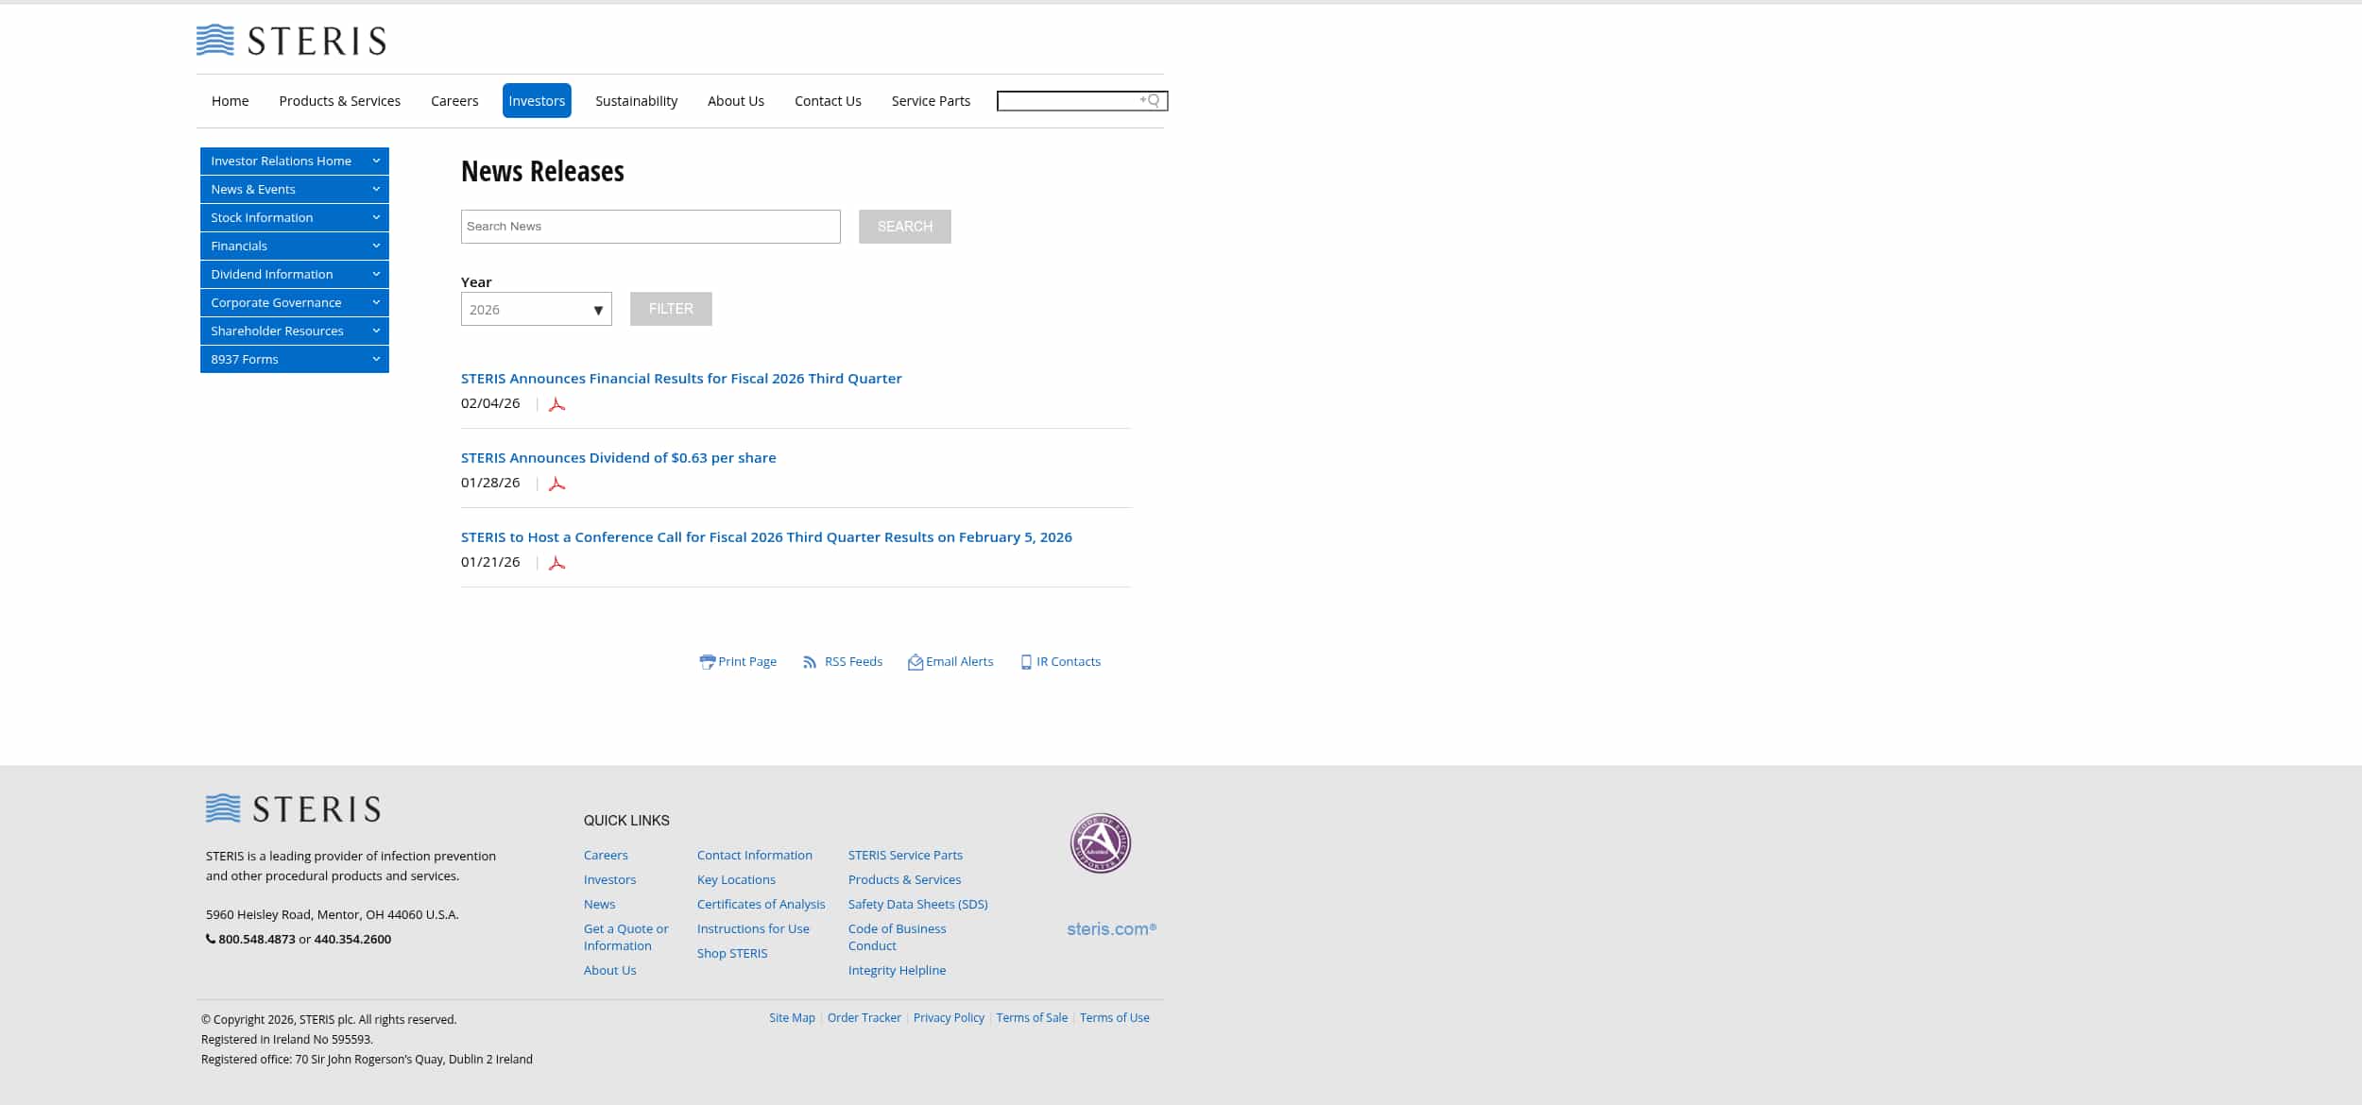Open the Year dropdown
Viewport: 2362px width, 1105px height.
pos(536,309)
